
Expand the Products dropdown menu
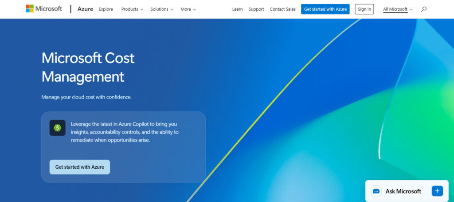(132, 9)
